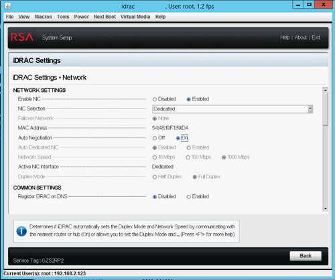The height and width of the screenshot is (280, 335).
Task: Click the Java icon in title bar
Action: (7, 6)
